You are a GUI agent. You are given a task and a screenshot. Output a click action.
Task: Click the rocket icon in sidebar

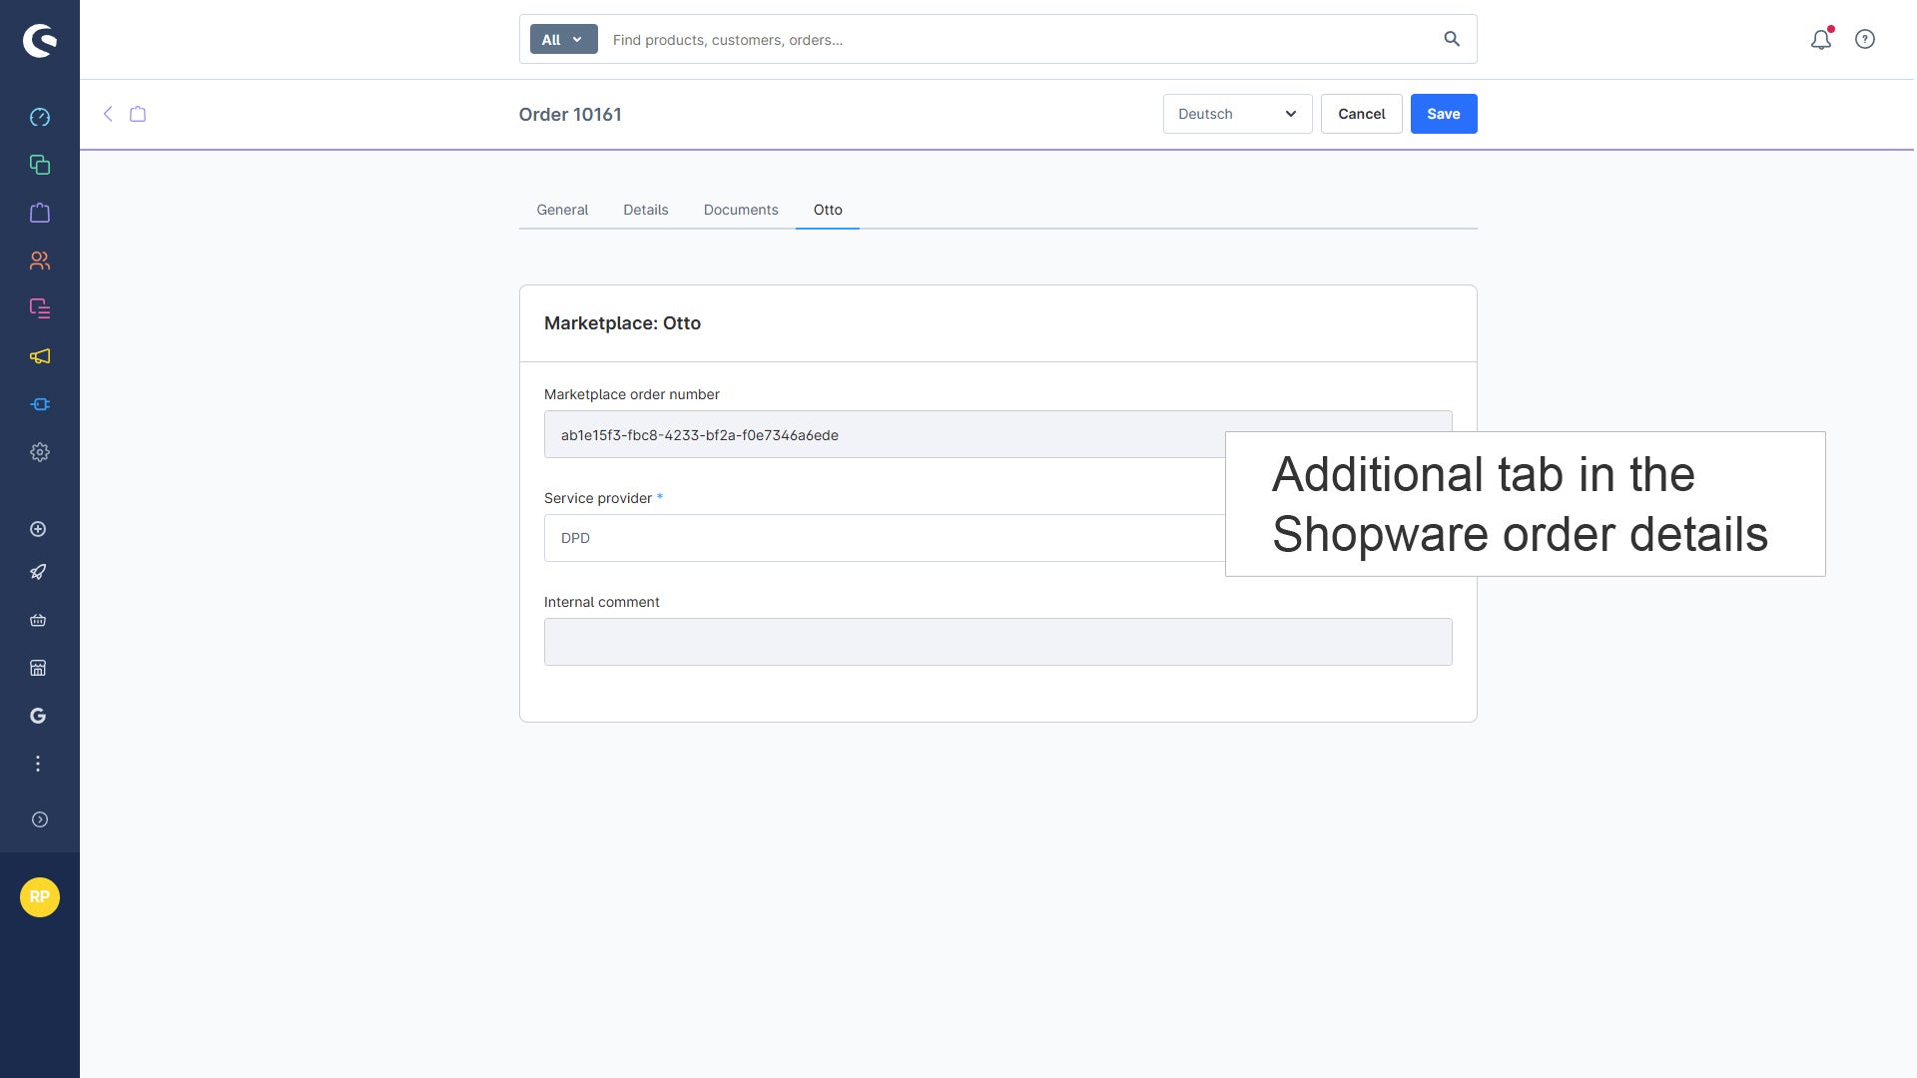[x=38, y=572]
